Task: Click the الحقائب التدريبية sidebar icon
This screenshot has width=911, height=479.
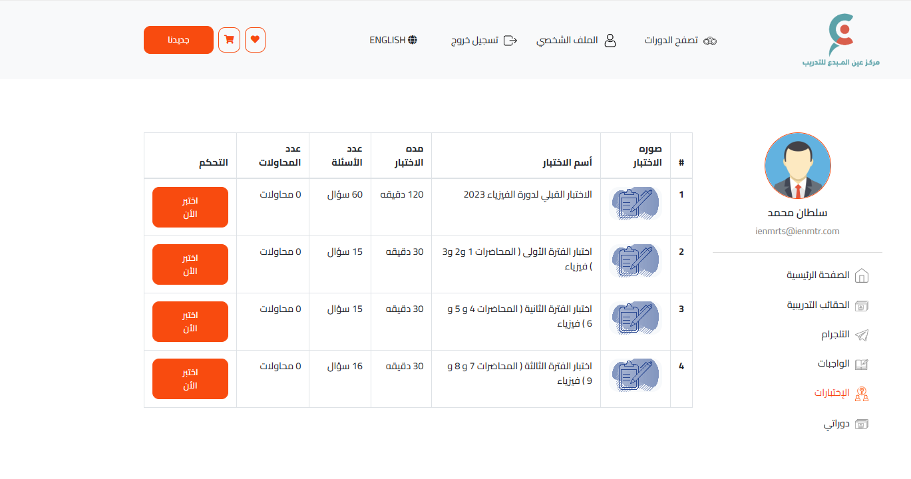Action: coord(861,305)
